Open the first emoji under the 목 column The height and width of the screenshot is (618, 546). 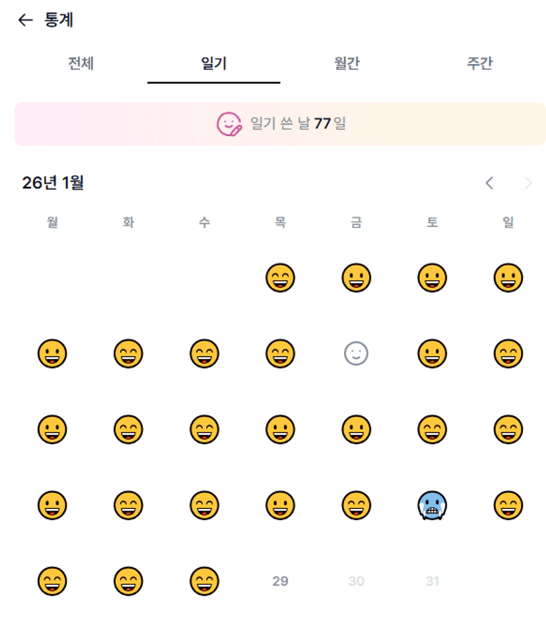[280, 278]
